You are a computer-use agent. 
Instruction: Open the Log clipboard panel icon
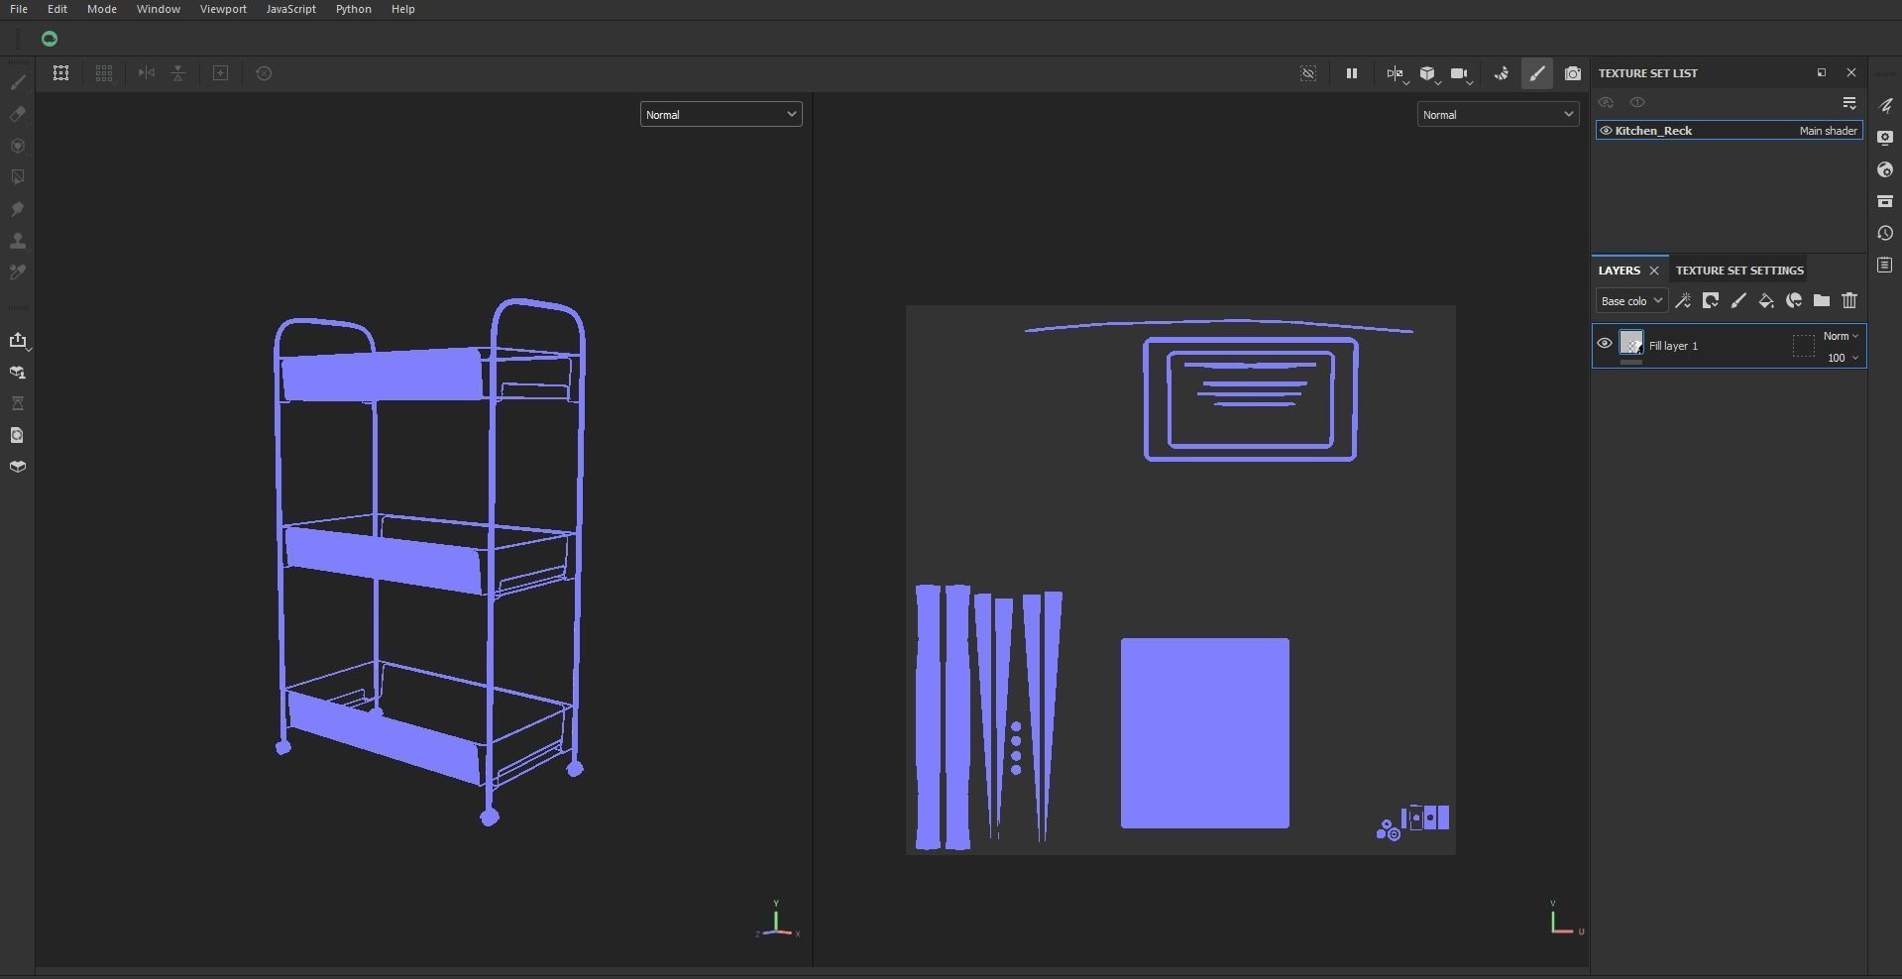(x=1885, y=265)
